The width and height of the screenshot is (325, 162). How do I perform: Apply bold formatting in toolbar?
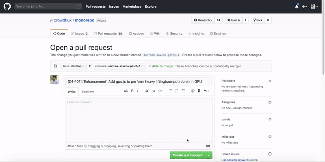click(x=132, y=91)
